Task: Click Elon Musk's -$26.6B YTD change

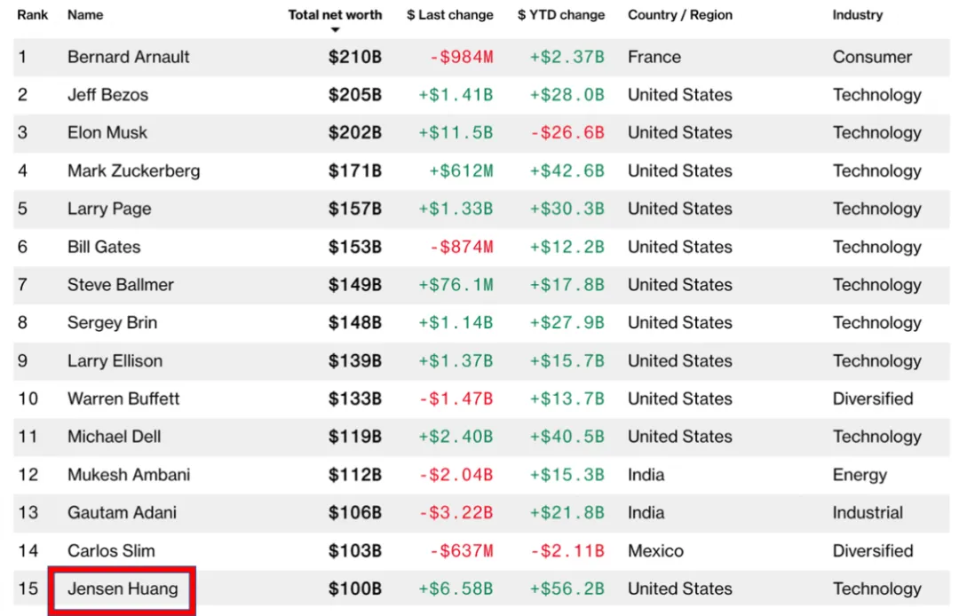Action: click(x=567, y=133)
